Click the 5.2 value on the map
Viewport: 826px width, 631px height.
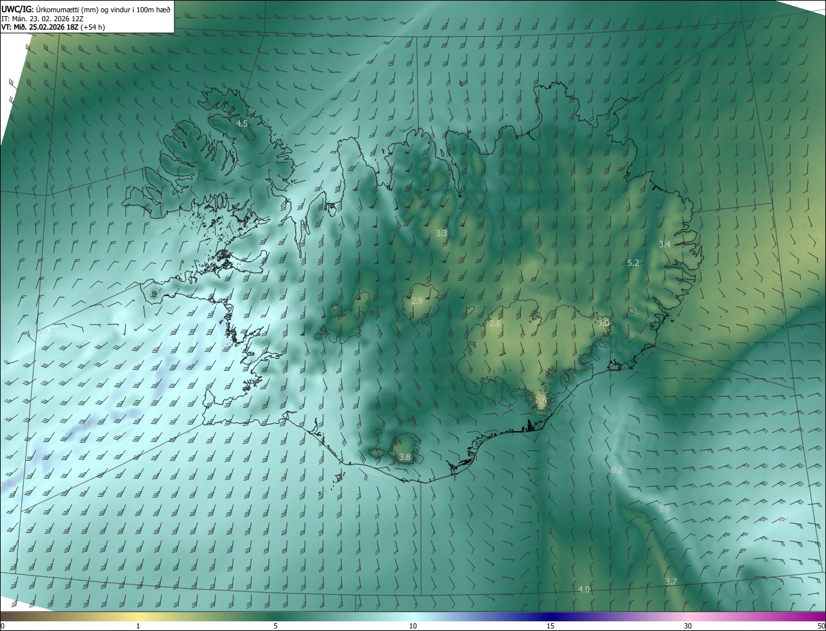click(x=633, y=263)
